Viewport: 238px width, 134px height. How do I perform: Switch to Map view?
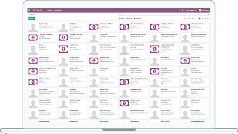click(205, 18)
